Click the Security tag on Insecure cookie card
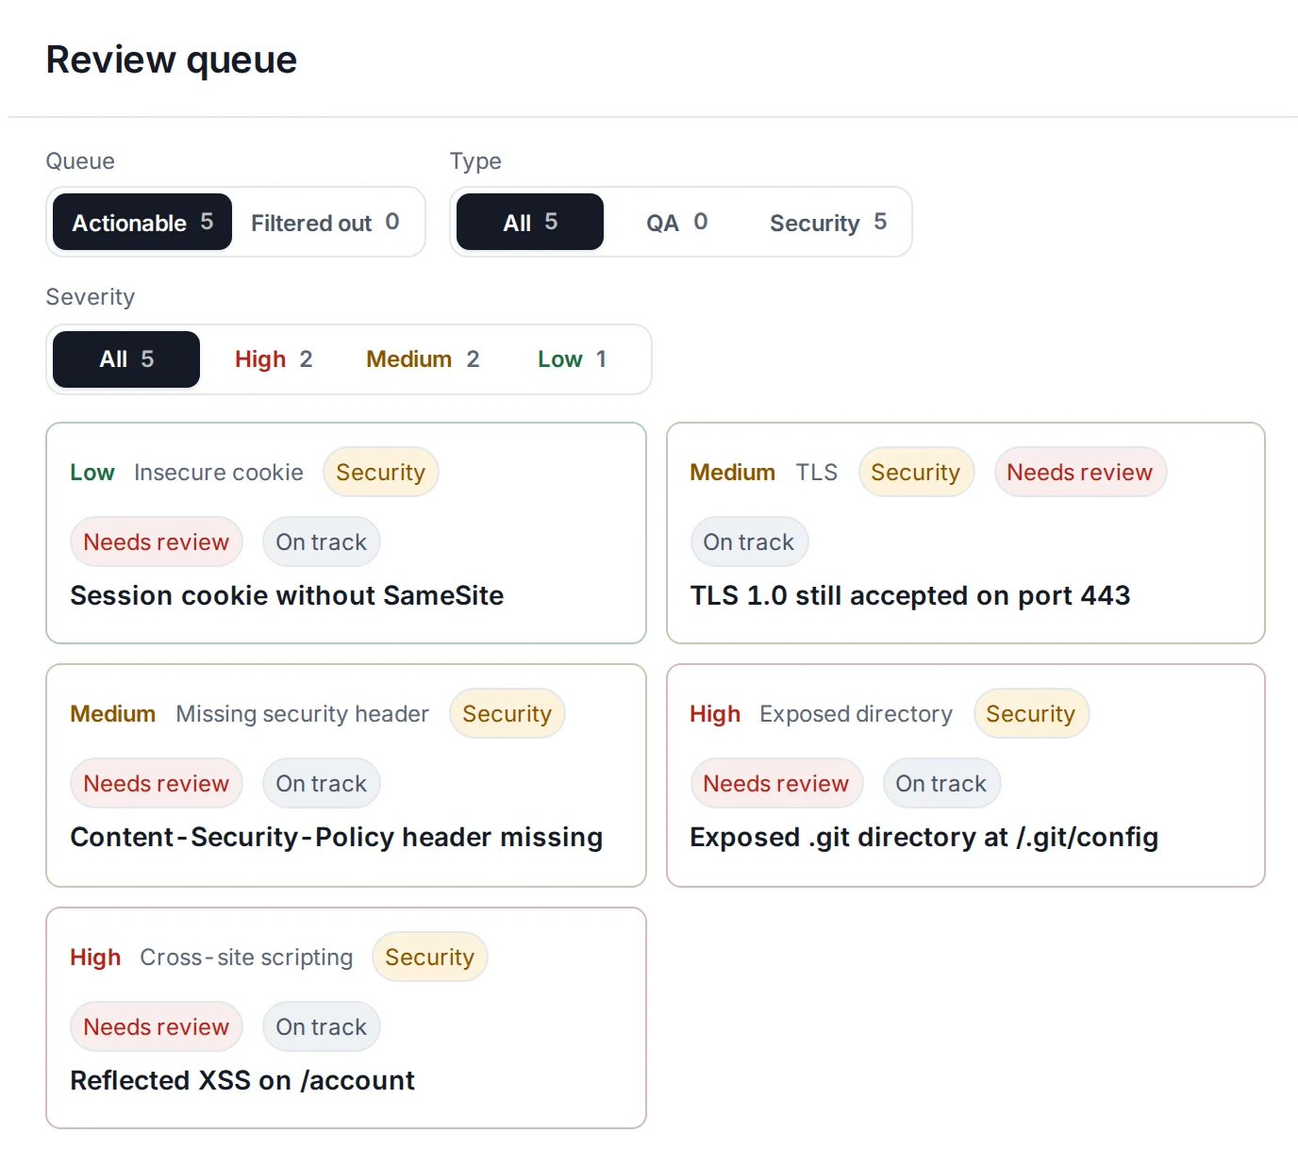This screenshot has width=1298, height=1166. [381, 472]
